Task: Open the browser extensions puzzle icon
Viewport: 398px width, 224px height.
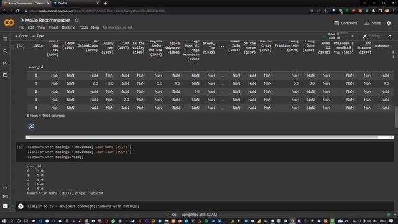Action: 373,11
